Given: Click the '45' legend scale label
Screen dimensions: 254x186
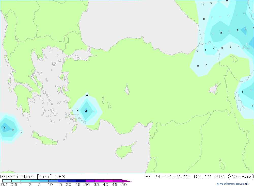Looking at the screenshot, I should [x=115, y=184].
